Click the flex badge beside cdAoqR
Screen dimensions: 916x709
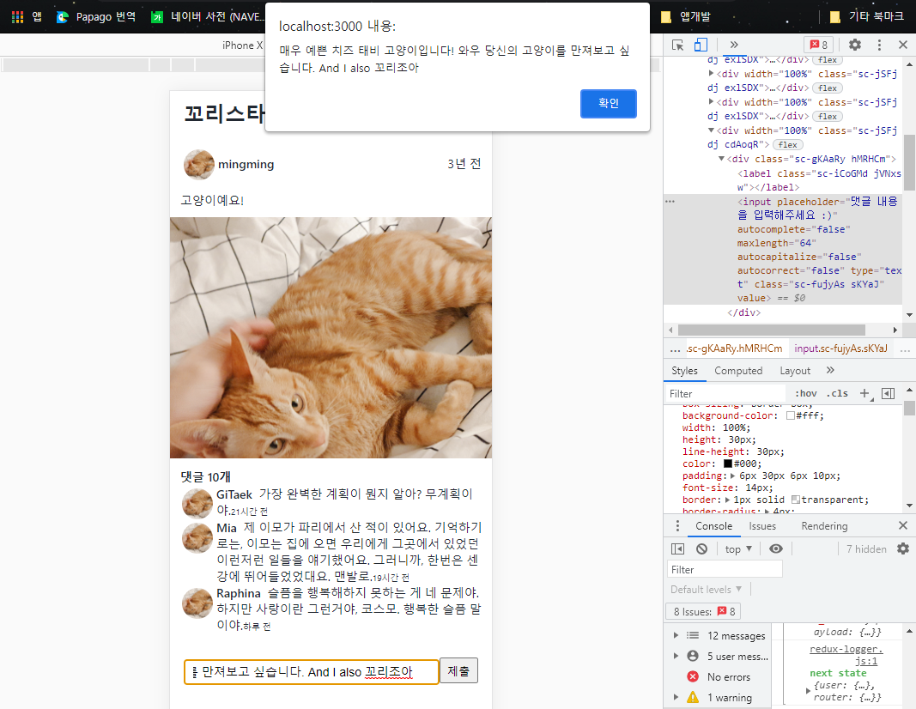click(787, 145)
